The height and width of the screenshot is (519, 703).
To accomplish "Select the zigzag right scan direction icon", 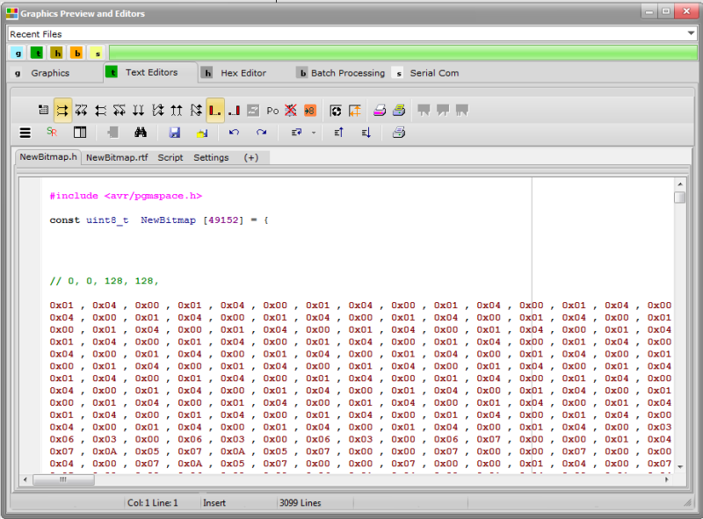I will [81, 111].
